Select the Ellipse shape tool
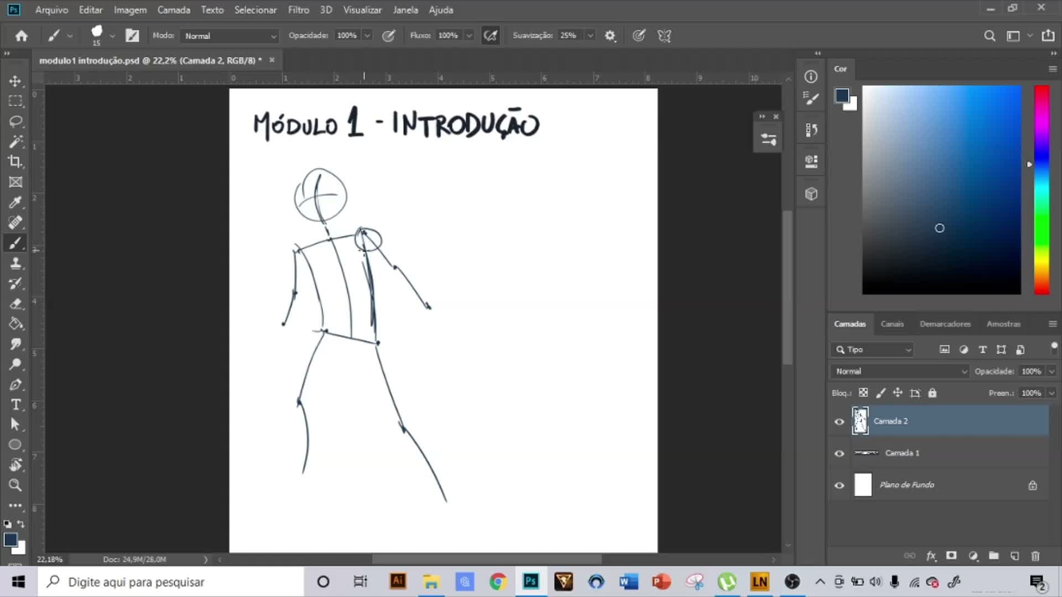 15,444
